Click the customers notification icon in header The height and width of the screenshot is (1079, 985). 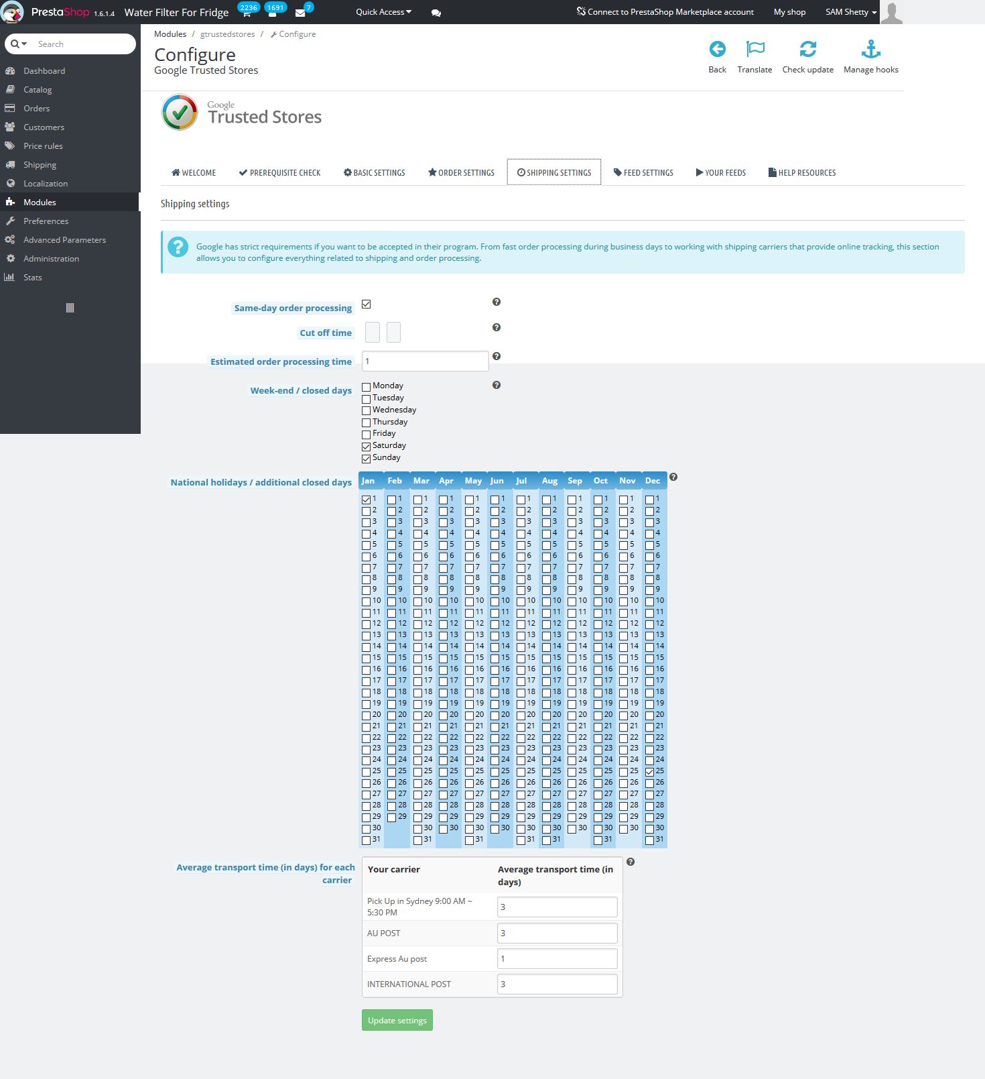coord(273,13)
